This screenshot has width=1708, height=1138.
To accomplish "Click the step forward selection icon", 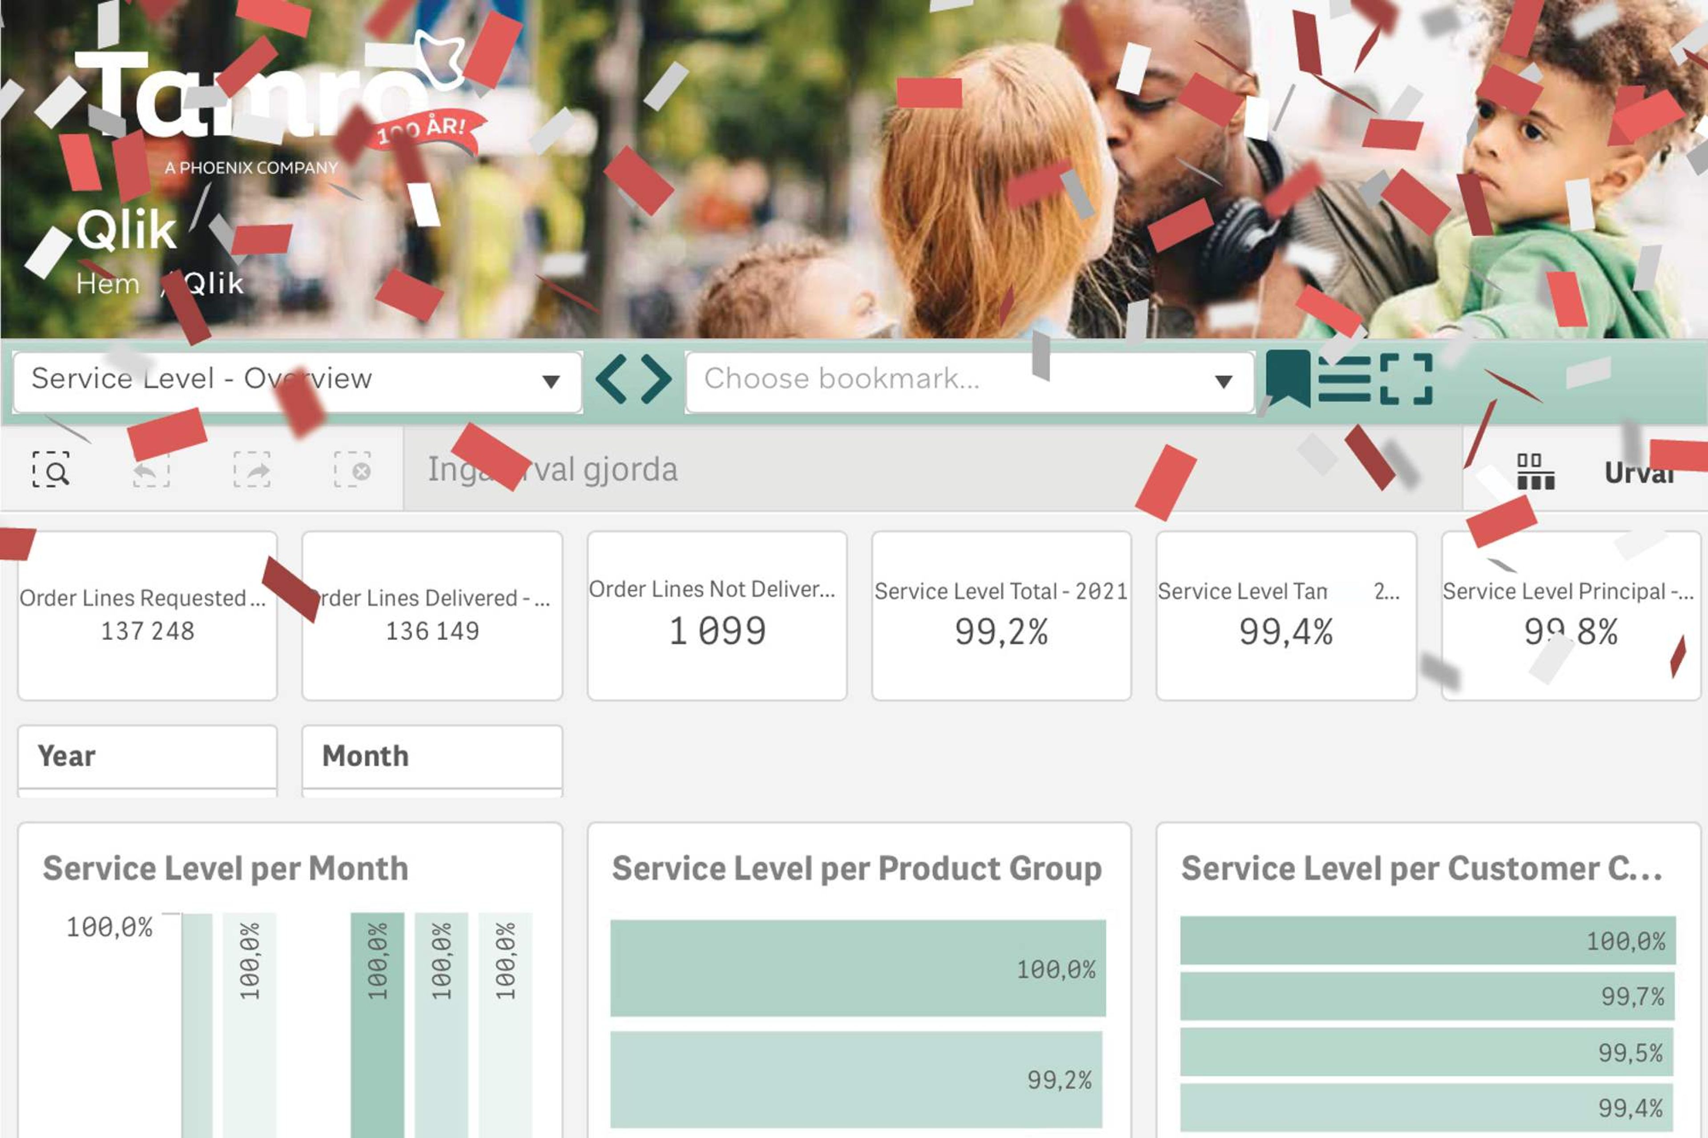I will (x=251, y=470).
